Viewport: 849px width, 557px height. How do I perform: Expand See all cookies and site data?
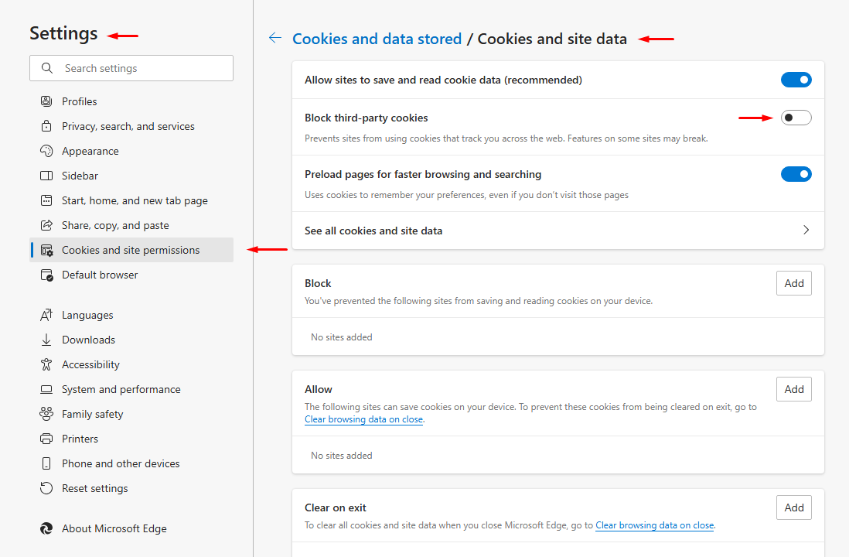[806, 231]
